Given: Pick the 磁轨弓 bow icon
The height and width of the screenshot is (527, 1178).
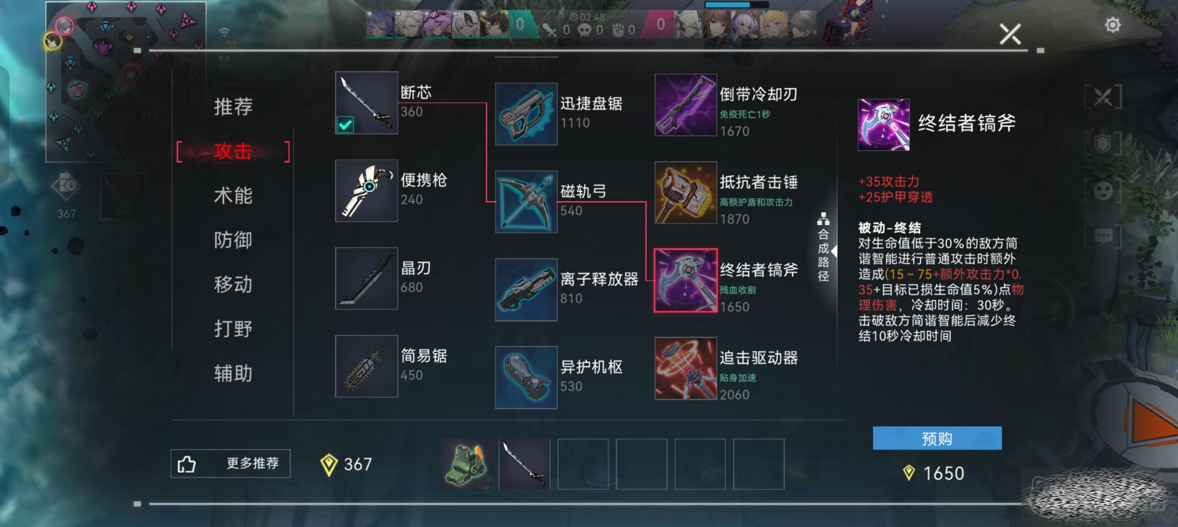Looking at the screenshot, I should (x=526, y=202).
